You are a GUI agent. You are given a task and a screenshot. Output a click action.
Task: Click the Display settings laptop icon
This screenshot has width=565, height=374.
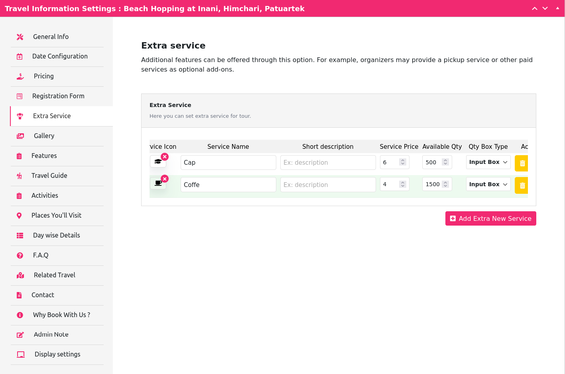pyautogui.click(x=21, y=355)
